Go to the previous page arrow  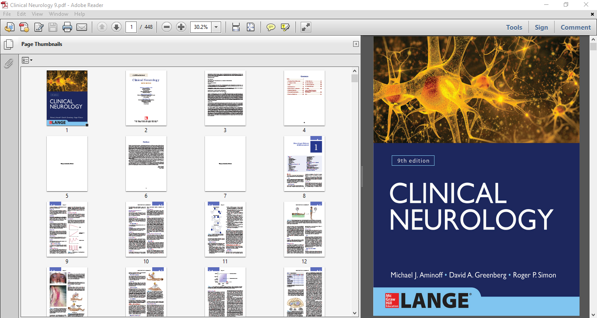point(102,27)
